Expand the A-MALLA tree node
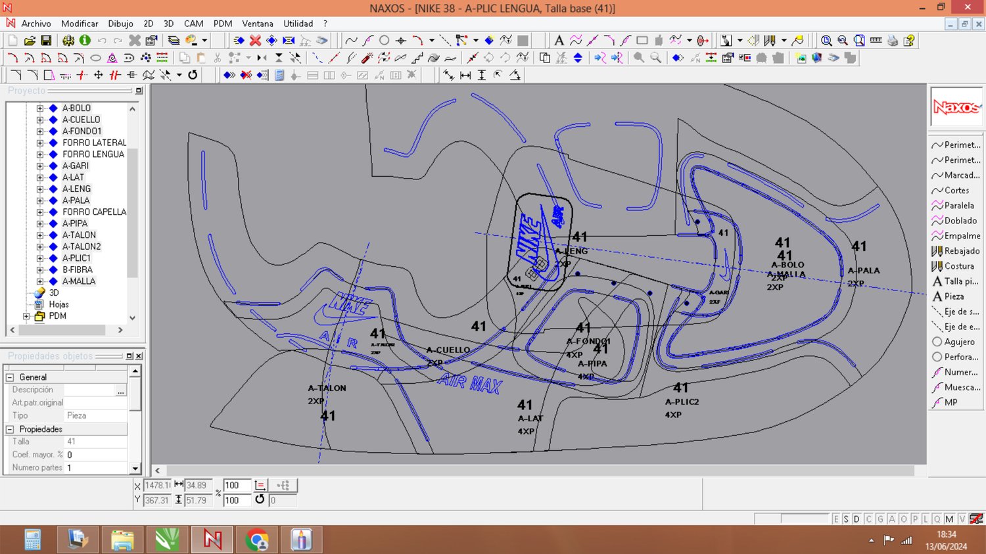Viewport: 986px width, 554px height. click(40, 281)
